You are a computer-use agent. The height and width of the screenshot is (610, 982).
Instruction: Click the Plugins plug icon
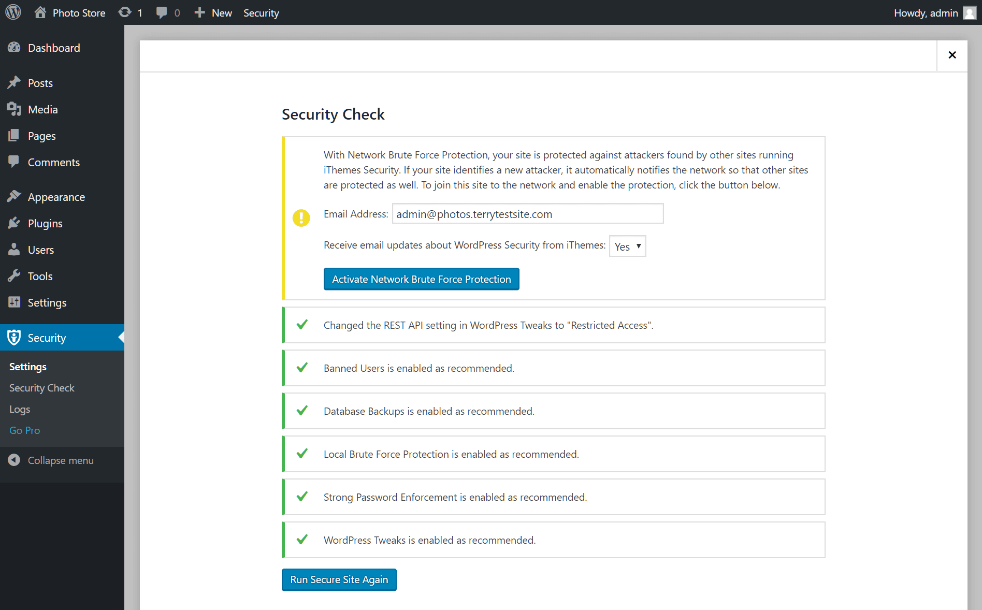14,223
